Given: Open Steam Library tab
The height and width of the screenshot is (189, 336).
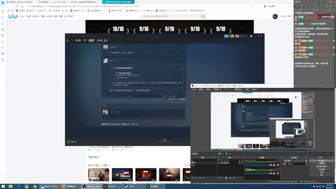Looking at the screenshot, I should [85, 40].
